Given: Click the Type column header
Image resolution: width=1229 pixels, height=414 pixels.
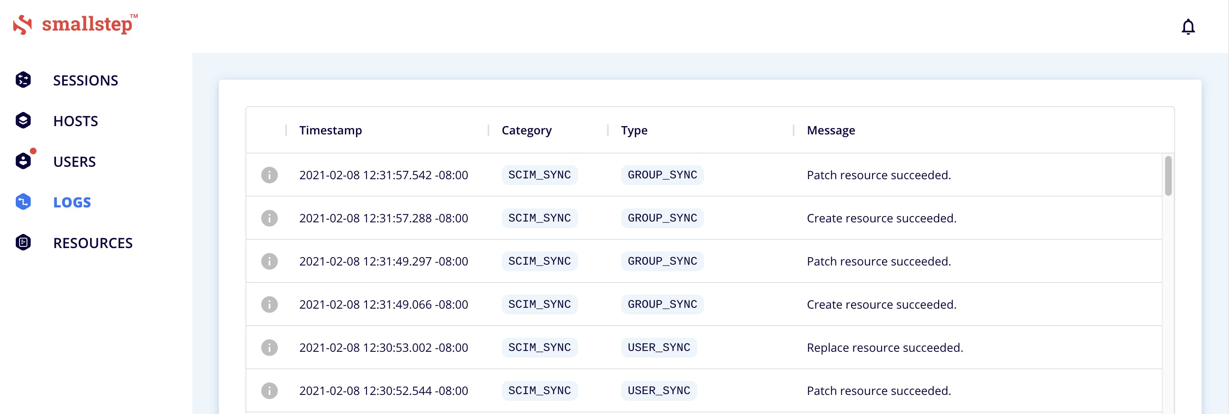Looking at the screenshot, I should (634, 130).
